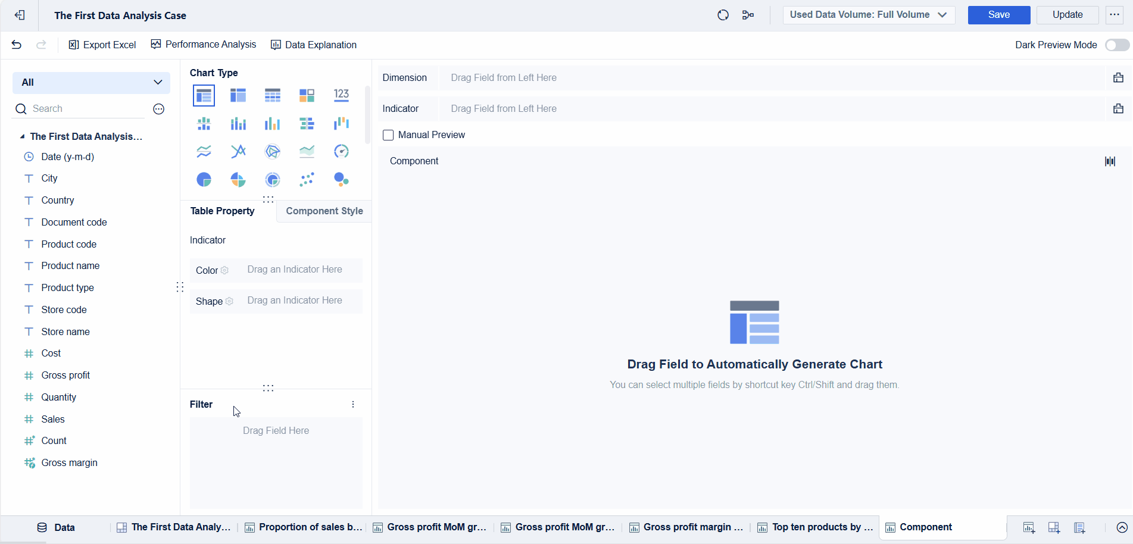
Task: Toggle Dark Preview Mode switch
Action: [x=1117, y=45]
